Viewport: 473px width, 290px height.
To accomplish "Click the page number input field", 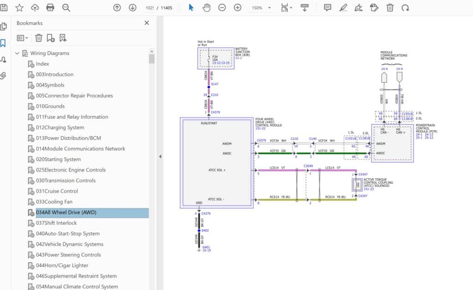I will tap(150, 8).
